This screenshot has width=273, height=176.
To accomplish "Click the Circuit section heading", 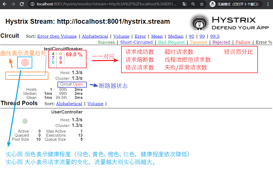I will 10,36.
